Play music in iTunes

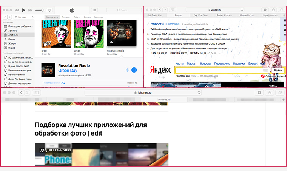24,10
